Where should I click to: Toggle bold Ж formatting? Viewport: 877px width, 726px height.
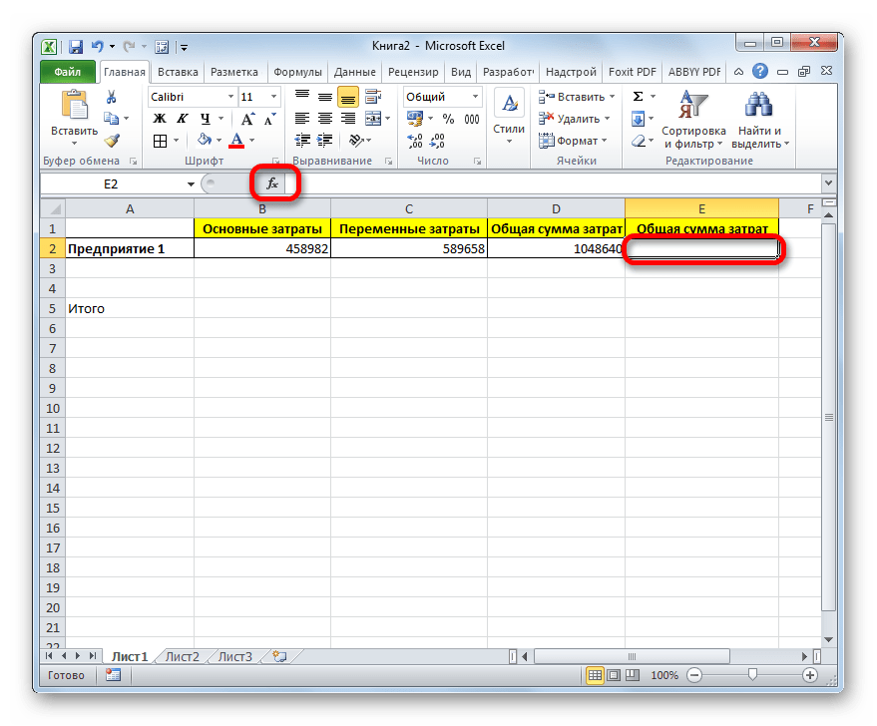pyautogui.click(x=159, y=119)
